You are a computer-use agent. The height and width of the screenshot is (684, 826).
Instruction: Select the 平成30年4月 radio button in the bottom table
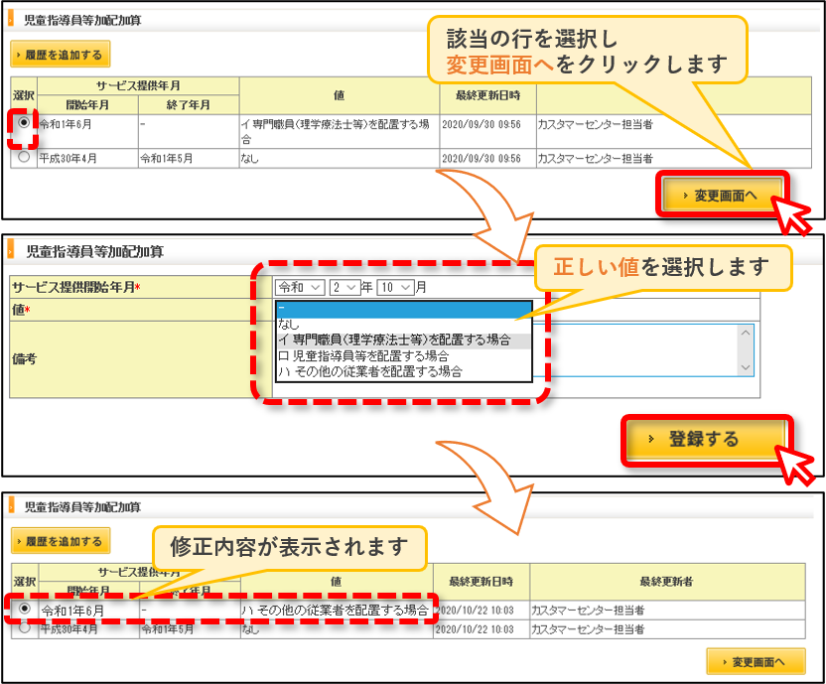[24, 627]
